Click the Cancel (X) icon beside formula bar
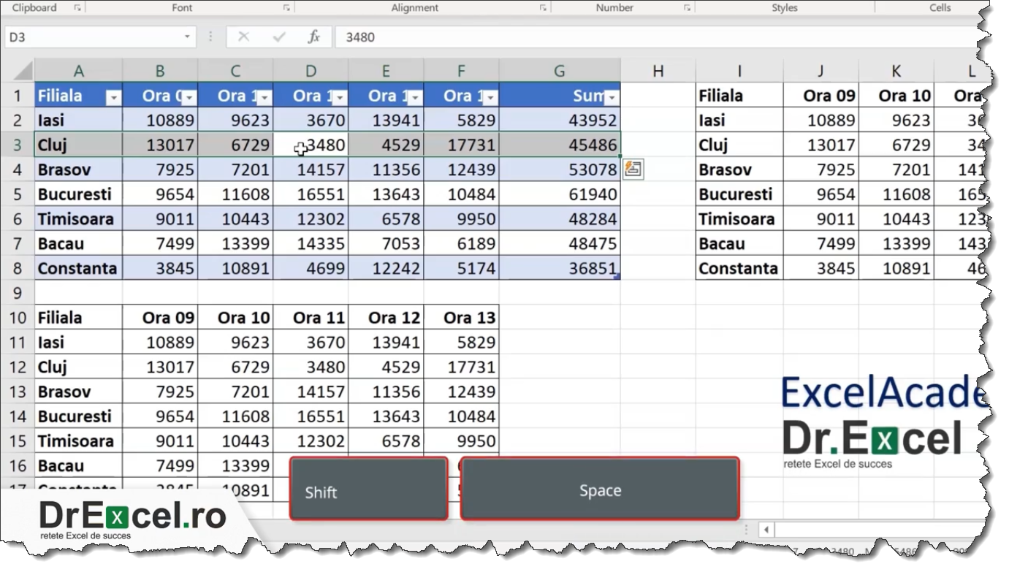The height and width of the screenshot is (572, 1009). coord(244,36)
